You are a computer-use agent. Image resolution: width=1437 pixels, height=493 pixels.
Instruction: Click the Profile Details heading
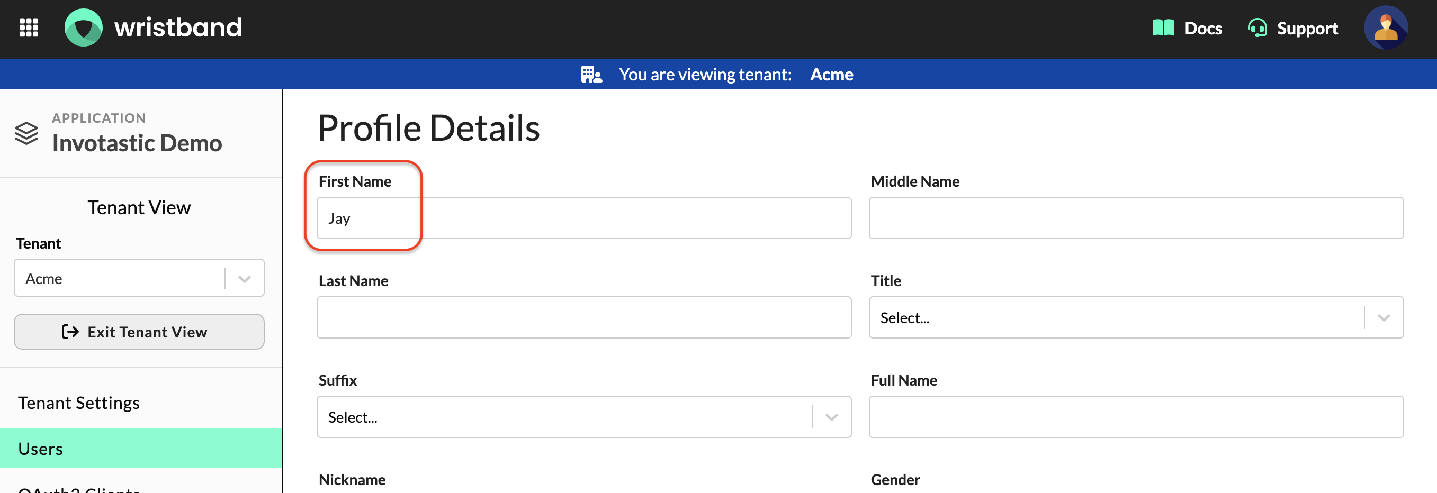(428, 127)
